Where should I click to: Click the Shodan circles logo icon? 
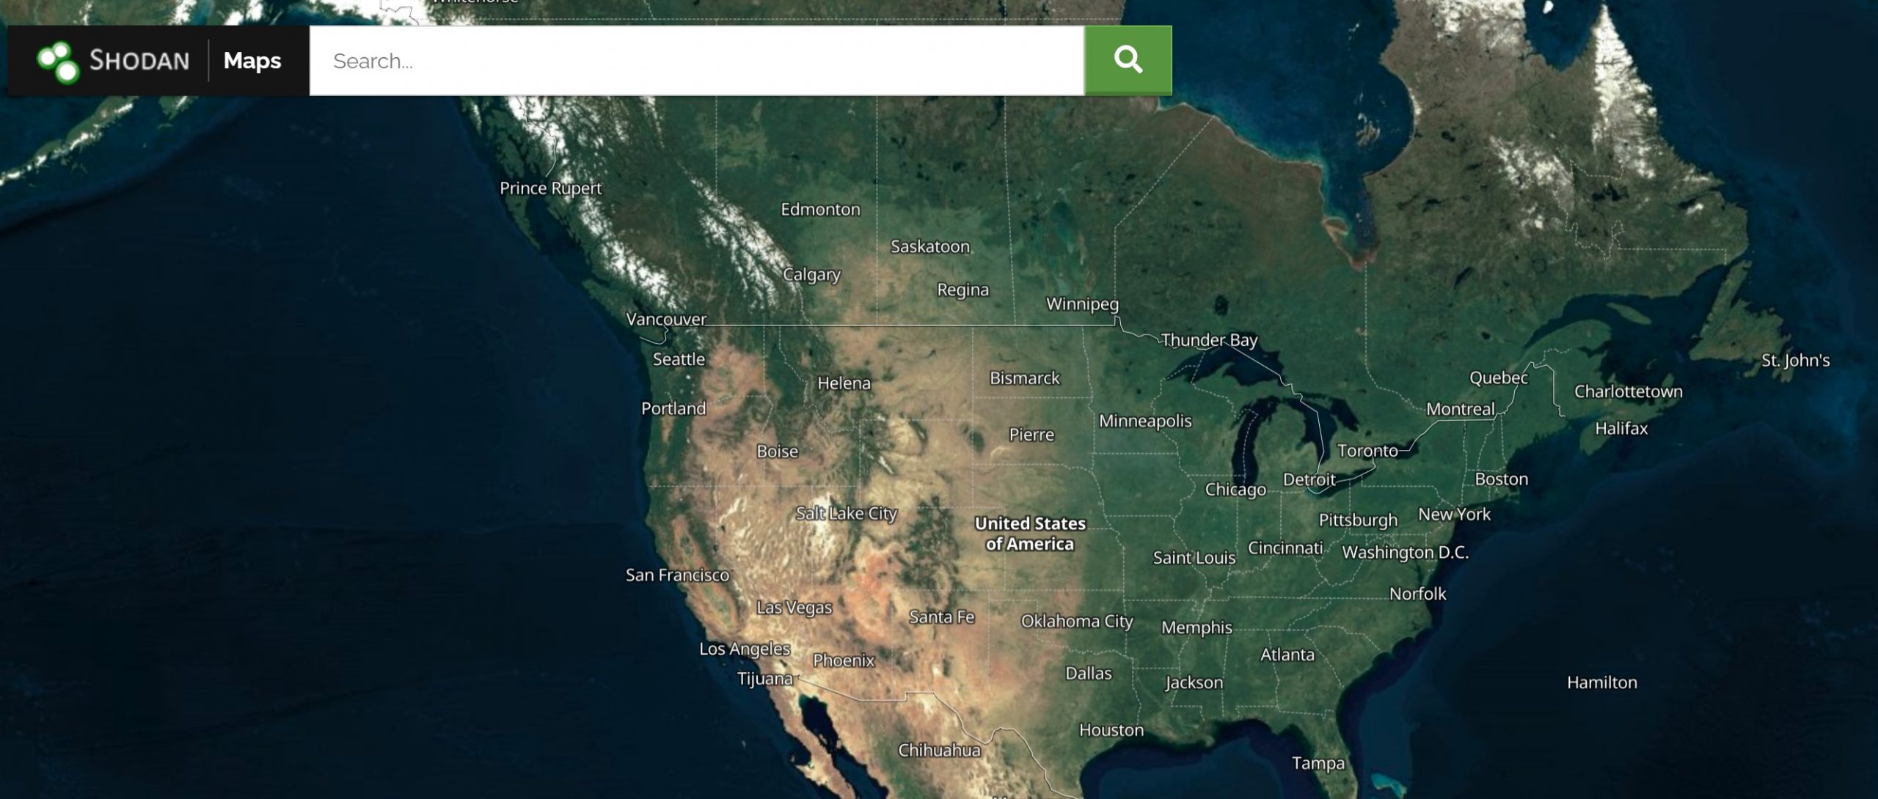point(58,62)
